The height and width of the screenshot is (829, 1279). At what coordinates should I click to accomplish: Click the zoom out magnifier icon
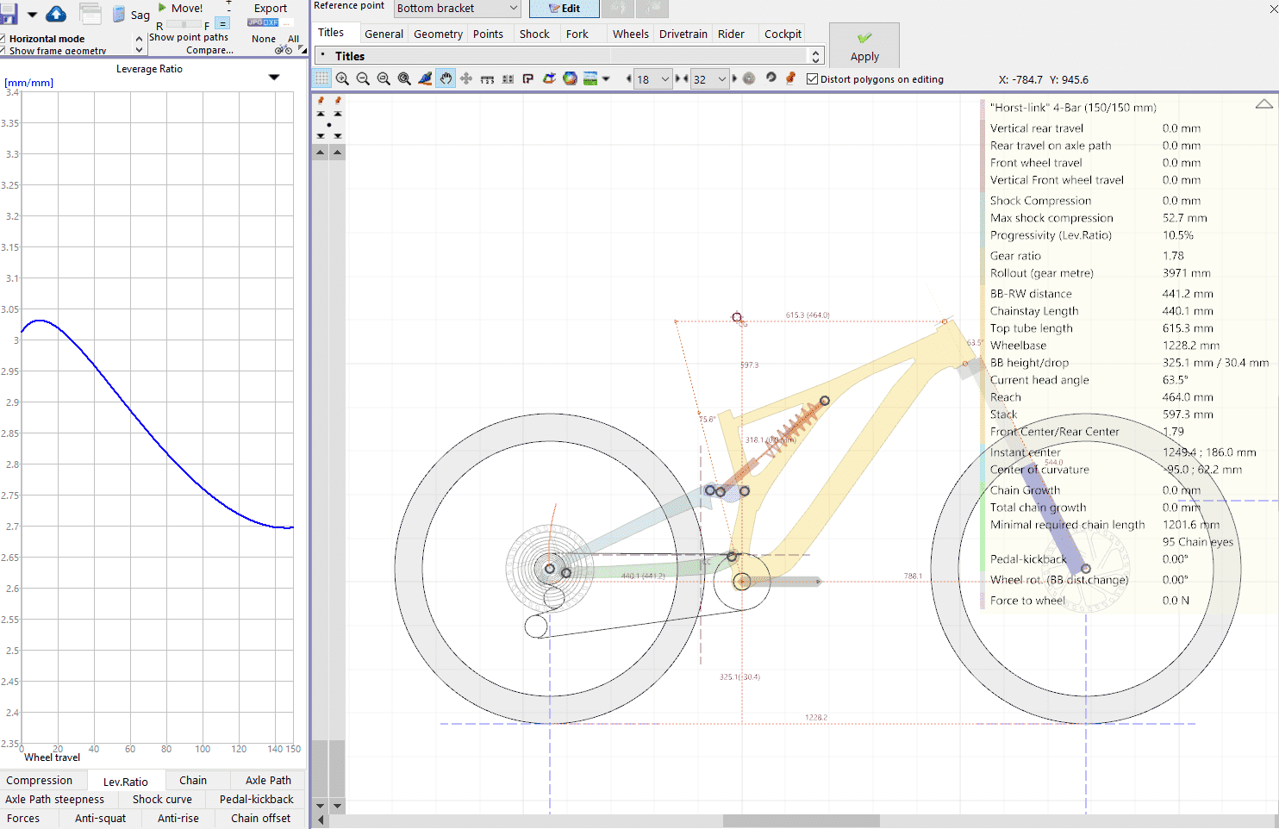pyautogui.click(x=363, y=78)
